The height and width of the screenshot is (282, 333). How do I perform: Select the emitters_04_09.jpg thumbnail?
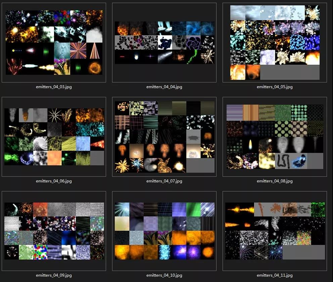click(54, 231)
